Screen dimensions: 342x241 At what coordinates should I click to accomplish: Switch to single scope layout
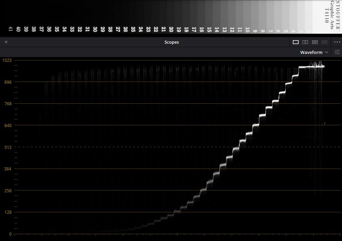tap(296, 42)
